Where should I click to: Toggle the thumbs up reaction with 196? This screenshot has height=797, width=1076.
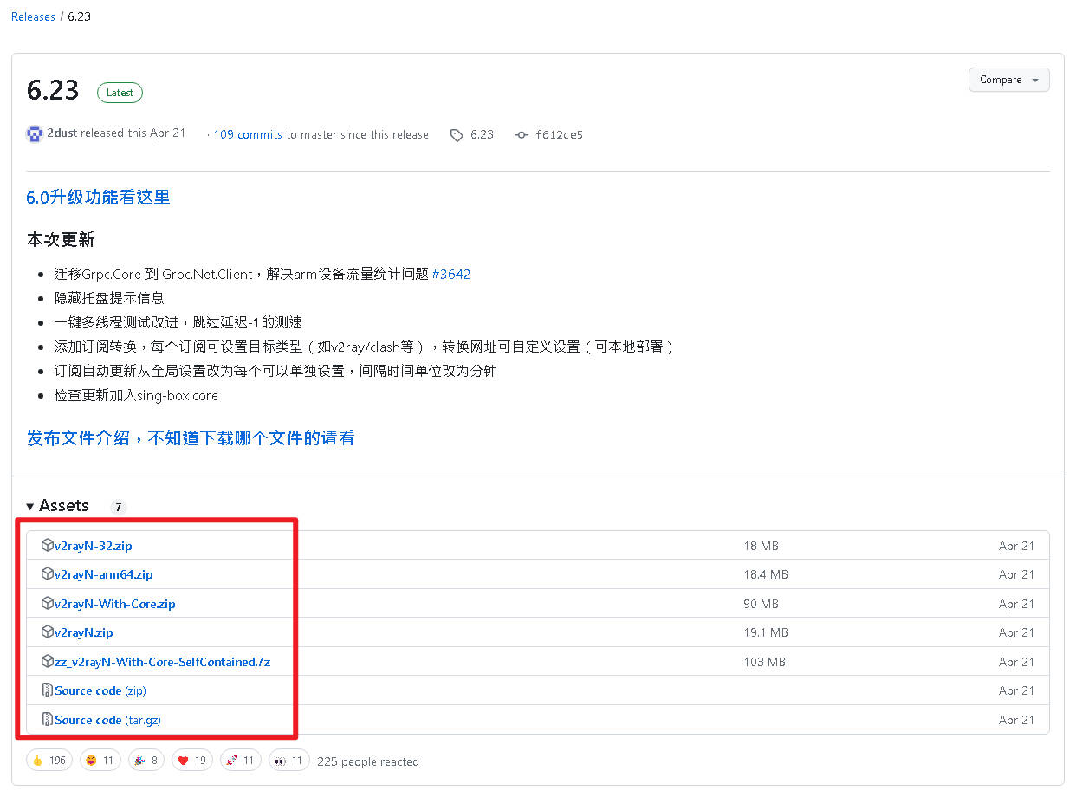coord(49,761)
